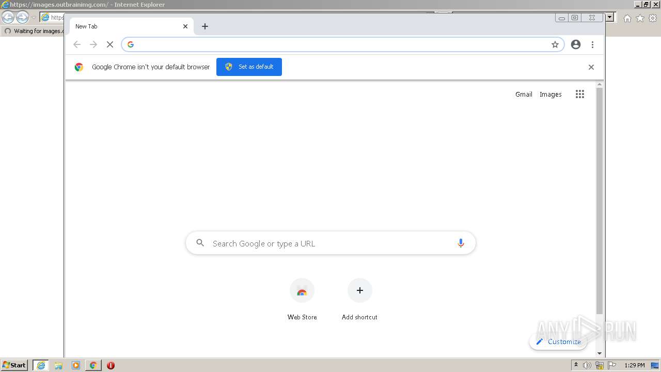Open the Google apps grid
The image size is (661, 372).
tap(580, 94)
